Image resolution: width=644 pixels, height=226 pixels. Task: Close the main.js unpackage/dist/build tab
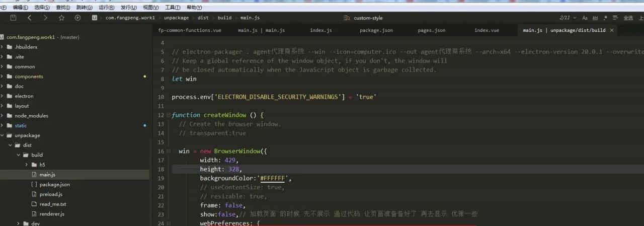point(612,30)
